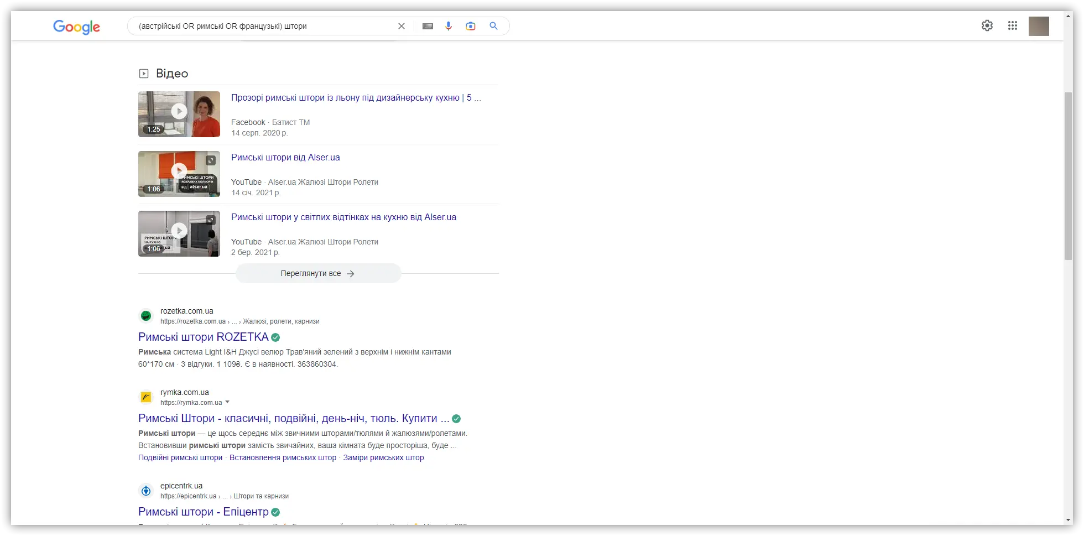Click the '2 бер. 2021 р.' video date

(x=256, y=252)
